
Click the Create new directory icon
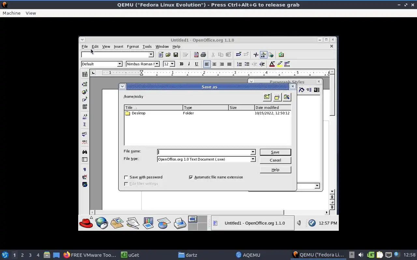point(277,97)
